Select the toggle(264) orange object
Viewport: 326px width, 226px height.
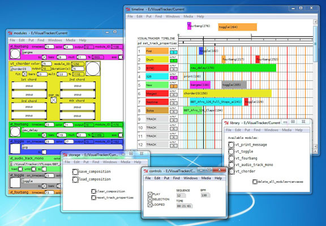click(x=238, y=27)
